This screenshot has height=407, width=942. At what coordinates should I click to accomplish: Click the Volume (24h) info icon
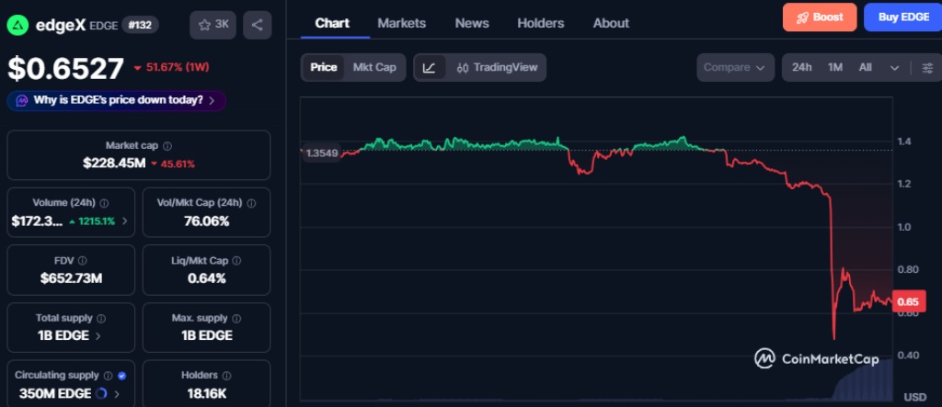click(104, 204)
